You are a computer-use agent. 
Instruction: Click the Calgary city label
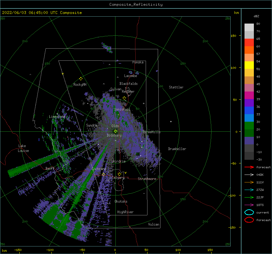[x=118, y=178]
